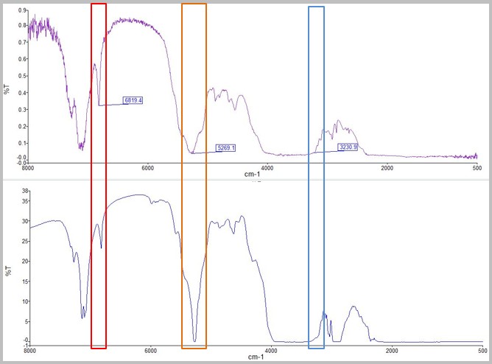This screenshot has height=364, width=492.
Task: Click the 8000 tick of the bottom spectrum
Action: point(29,351)
